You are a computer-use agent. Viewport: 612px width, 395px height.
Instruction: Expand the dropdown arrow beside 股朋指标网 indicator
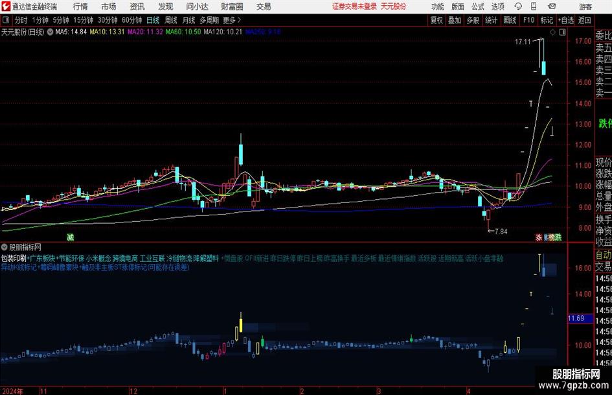[x=5, y=247]
